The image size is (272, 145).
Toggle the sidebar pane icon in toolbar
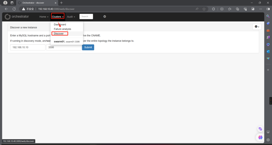(x=268, y=9)
